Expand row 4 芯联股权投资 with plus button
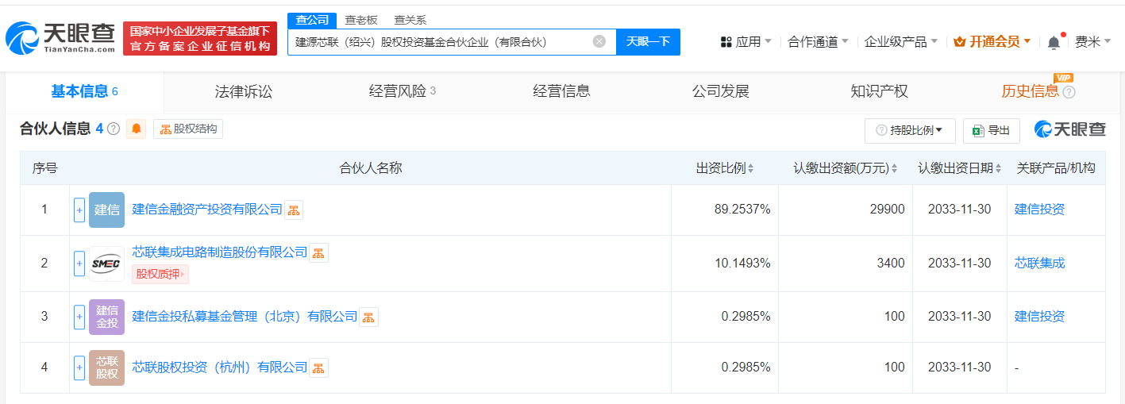The height and width of the screenshot is (404, 1125). (79, 367)
